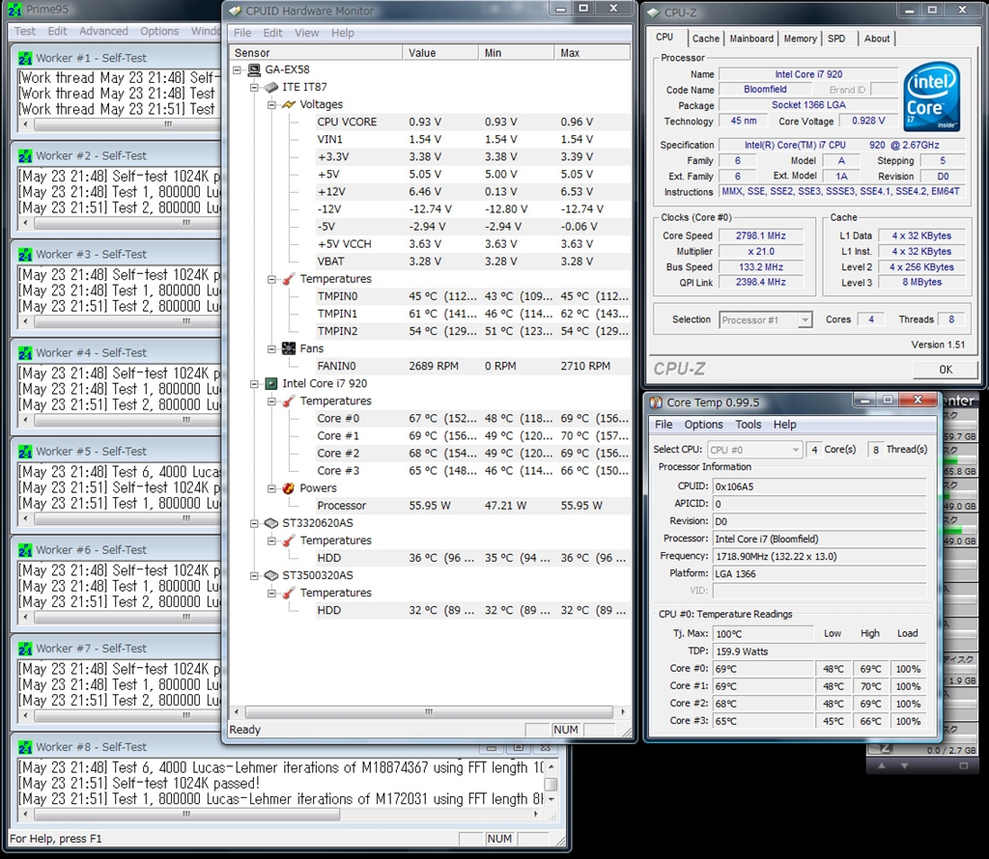Open the View menu in Hardware Monitor
Viewport: 989px width, 859px height.
pos(306,33)
